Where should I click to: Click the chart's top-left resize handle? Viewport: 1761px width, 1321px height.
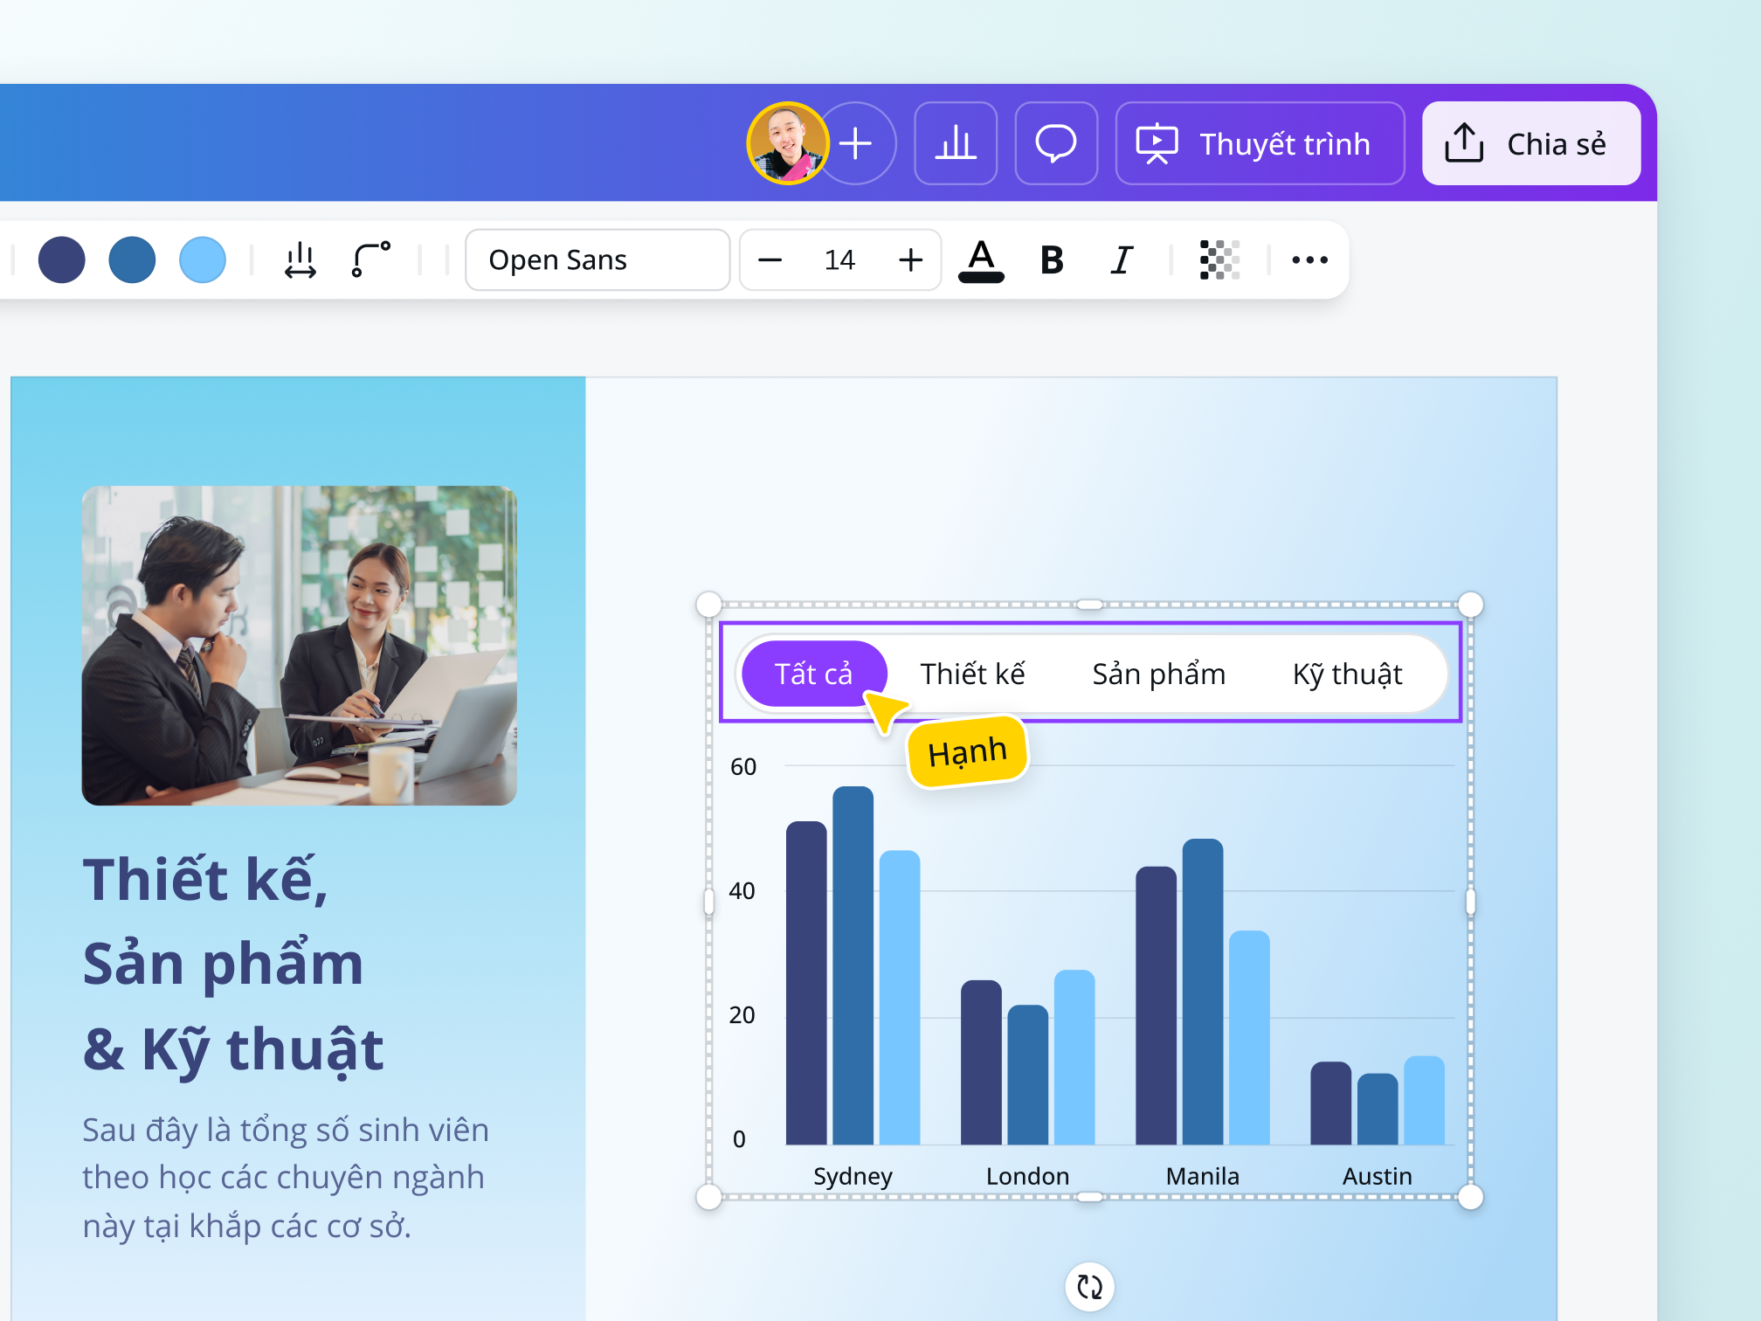point(708,604)
